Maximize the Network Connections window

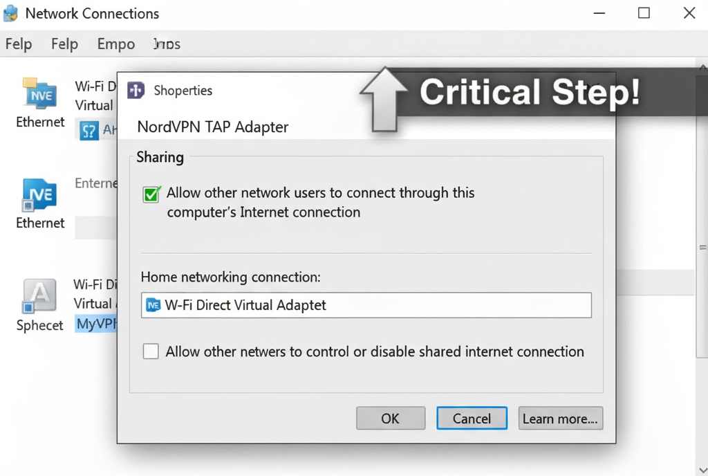[x=644, y=13]
